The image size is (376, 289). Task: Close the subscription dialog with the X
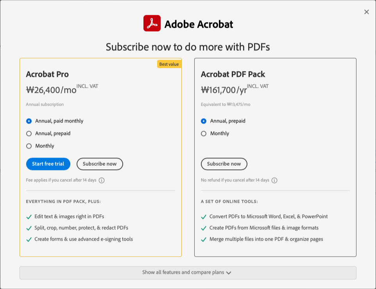tap(366, 12)
